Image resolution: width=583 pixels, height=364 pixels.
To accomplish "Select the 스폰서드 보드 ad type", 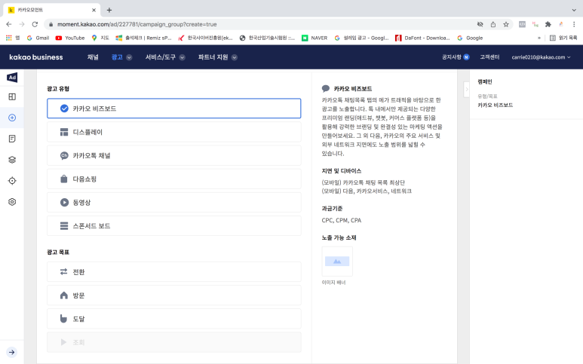I will [174, 225].
